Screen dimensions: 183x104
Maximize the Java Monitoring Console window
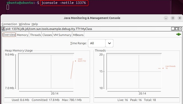coord(173,18)
